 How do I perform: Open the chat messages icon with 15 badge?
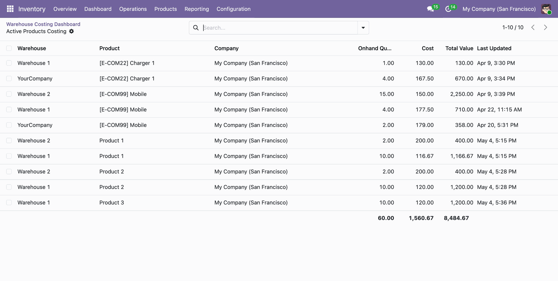click(x=431, y=9)
